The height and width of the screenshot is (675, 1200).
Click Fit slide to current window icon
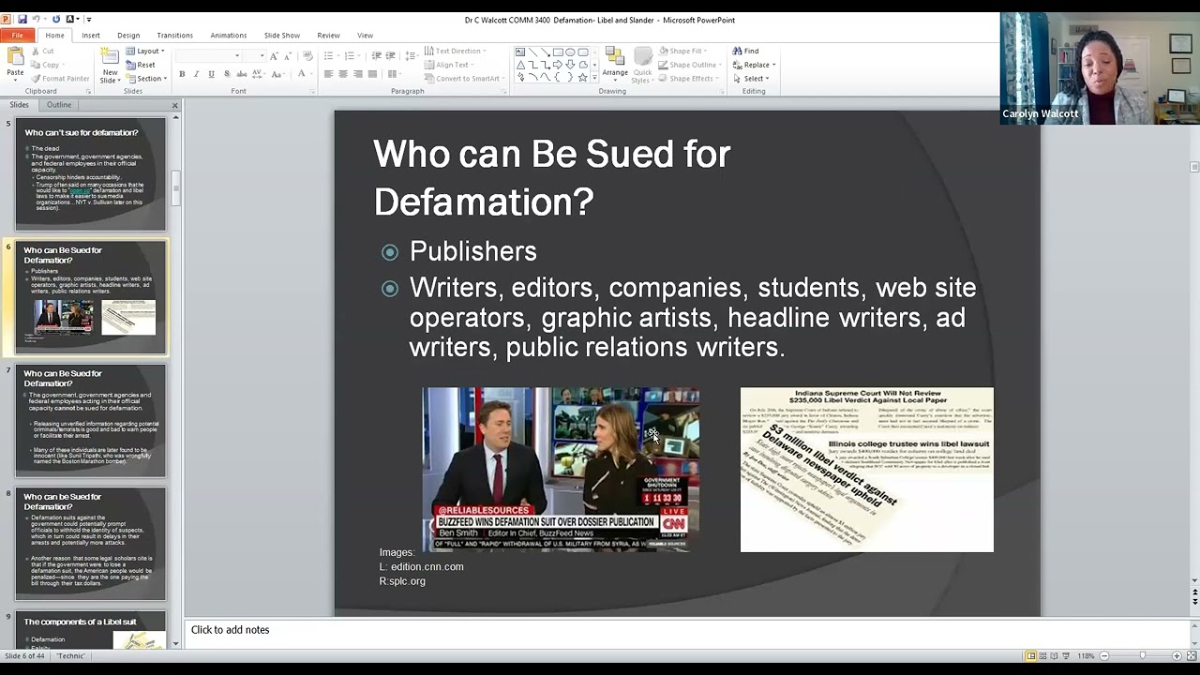pos(1192,655)
